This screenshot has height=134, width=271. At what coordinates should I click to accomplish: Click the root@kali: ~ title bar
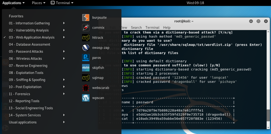tap(184, 21)
